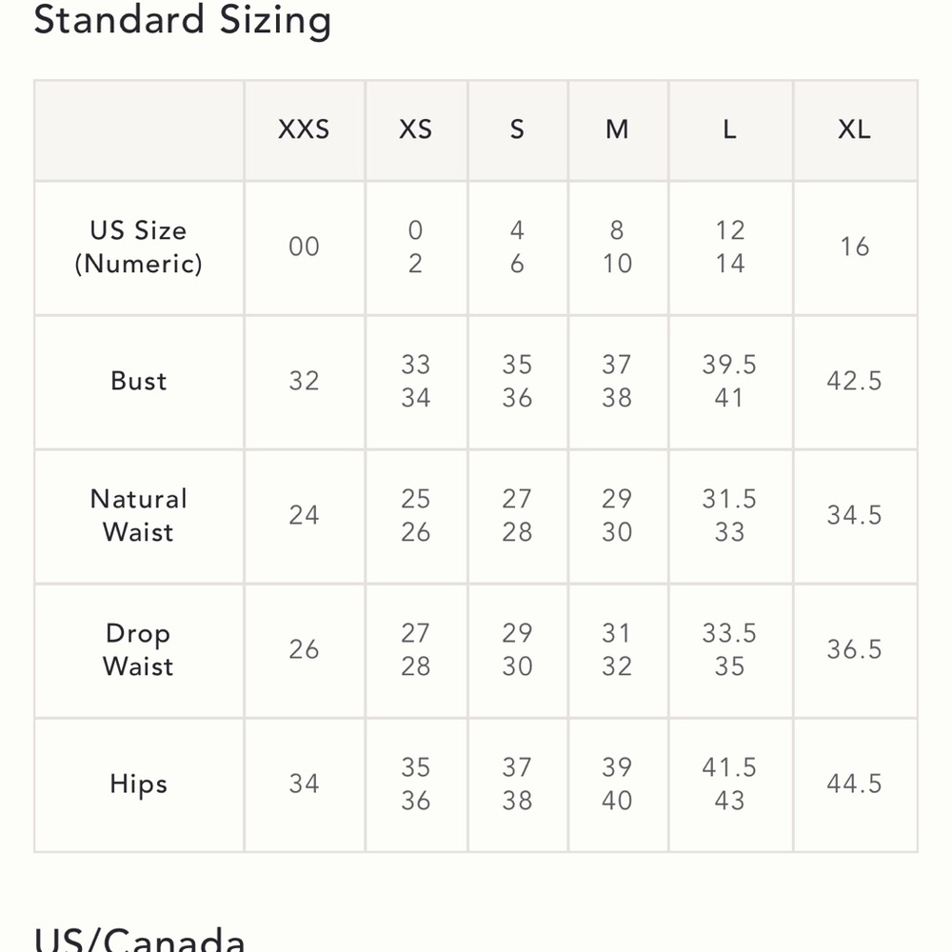Viewport: 952px width, 952px height.
Task: Select the L natural waist 31.5 33 cell
Action: tap(730, 515)
